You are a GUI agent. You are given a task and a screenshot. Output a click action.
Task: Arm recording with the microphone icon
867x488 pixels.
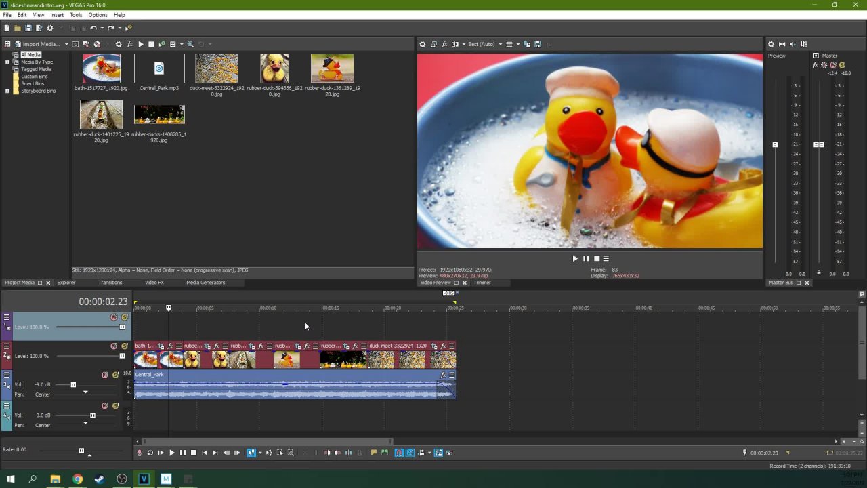coord(140,453)
